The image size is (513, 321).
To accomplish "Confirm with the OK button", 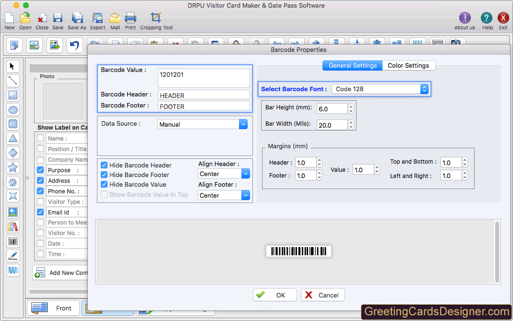I will click(275, 295).
